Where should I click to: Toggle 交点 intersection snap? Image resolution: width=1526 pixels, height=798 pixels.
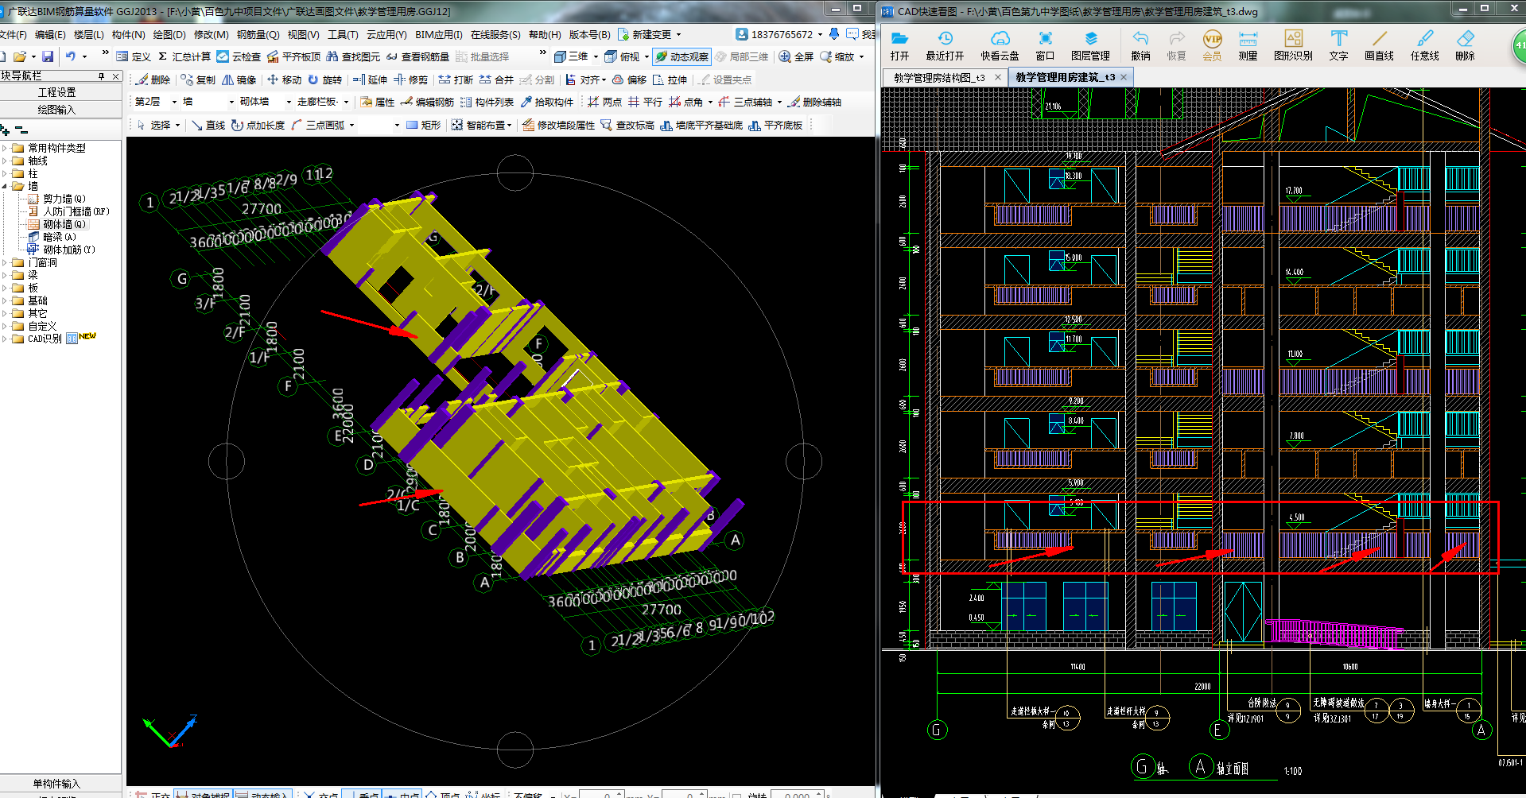(320, 794)
